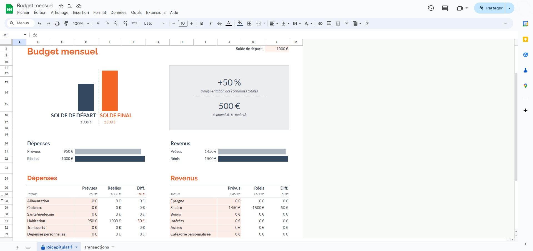This screenshot has width=533, height=251.
Task: Open the zoom level dropdown
Action: (x=80, y=24)
